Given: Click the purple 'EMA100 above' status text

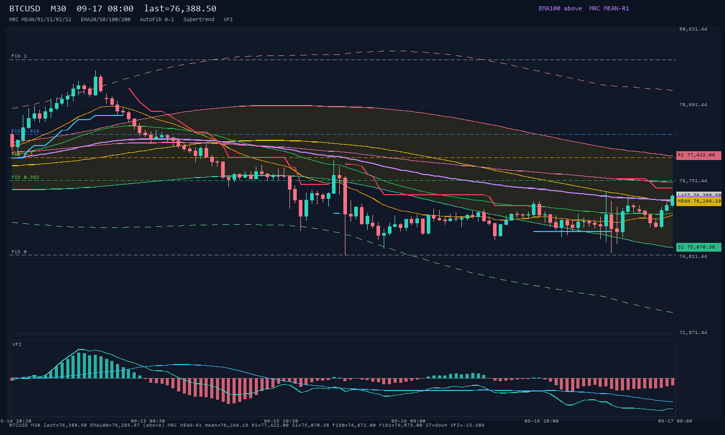Looking at the screenshot, I should (x=560, y=8).
